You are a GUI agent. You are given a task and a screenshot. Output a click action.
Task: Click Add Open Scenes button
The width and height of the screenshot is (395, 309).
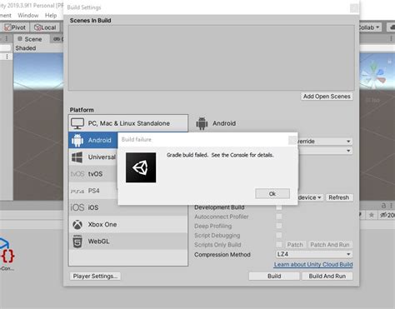click(327, 97)
